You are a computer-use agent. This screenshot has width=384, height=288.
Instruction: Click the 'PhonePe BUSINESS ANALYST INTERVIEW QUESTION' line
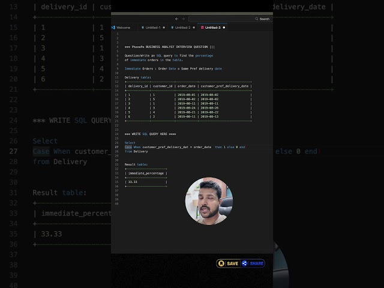point(169,47)
